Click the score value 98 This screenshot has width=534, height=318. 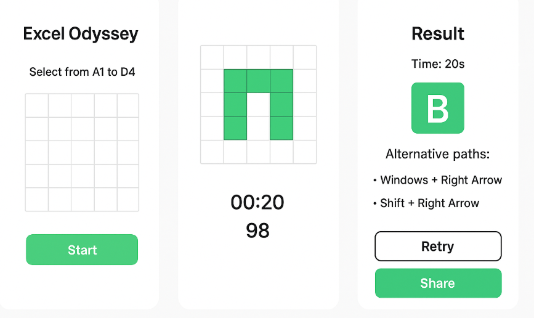[257, 230]
